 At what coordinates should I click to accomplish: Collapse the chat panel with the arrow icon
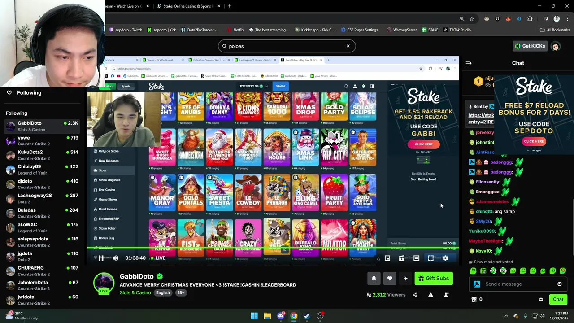pyautogui.click(x=469, y=63)
